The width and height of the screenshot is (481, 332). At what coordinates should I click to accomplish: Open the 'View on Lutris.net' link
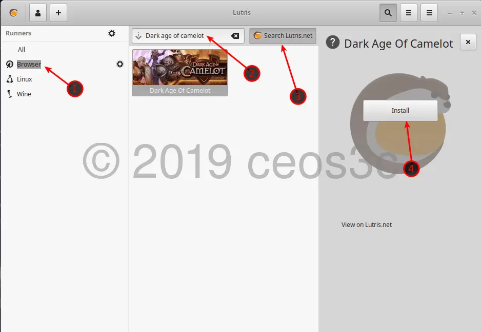367,225
